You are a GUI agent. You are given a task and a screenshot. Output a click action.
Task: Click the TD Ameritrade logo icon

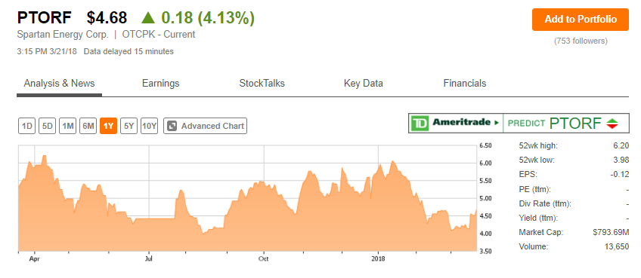(420, 123)
